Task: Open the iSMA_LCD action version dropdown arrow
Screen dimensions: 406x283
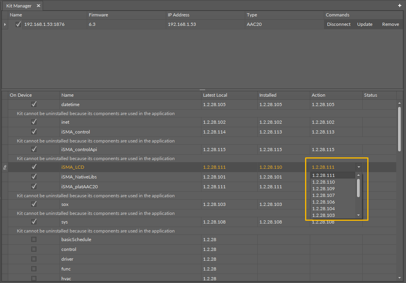Action: click(359, 167)
